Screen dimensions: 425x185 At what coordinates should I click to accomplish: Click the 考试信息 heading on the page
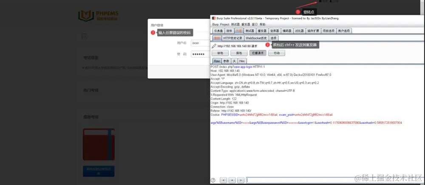tap(91, 58)
